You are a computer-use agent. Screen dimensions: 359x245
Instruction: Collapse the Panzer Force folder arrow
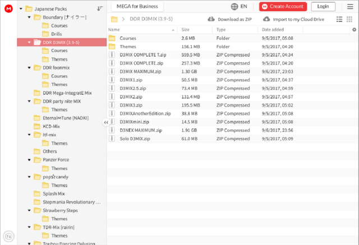point(29,160)
